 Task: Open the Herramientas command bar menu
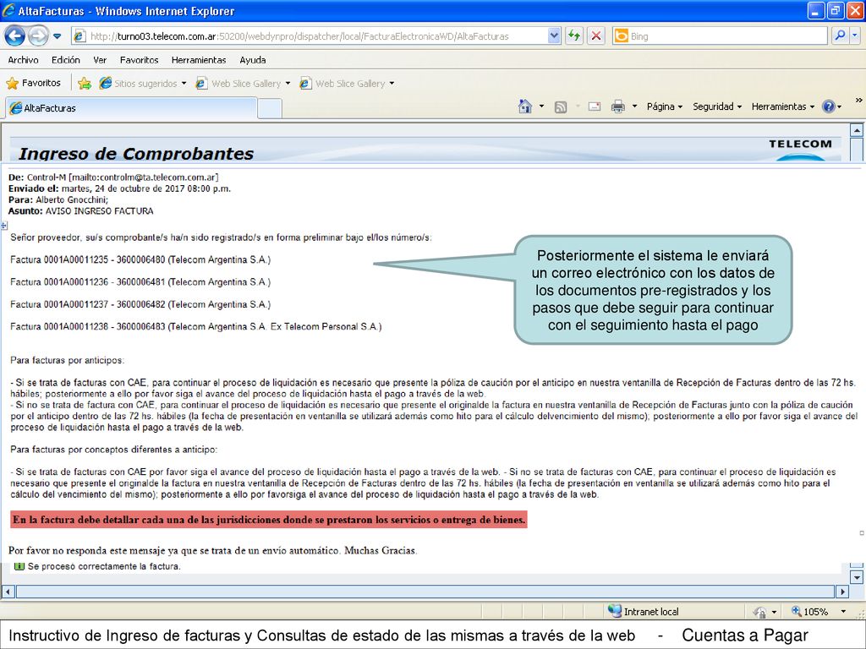pos(782,106)
